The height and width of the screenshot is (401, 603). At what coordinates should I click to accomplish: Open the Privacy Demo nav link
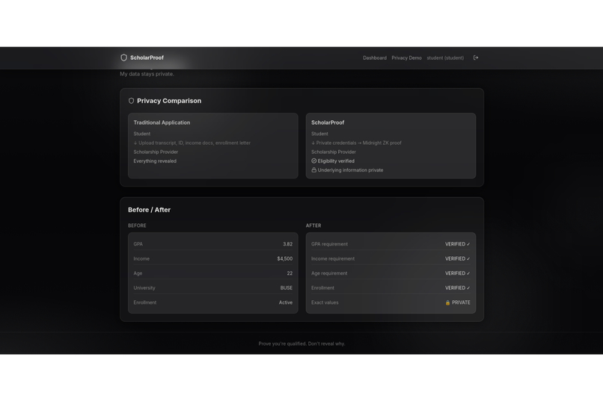pos(406,58)
